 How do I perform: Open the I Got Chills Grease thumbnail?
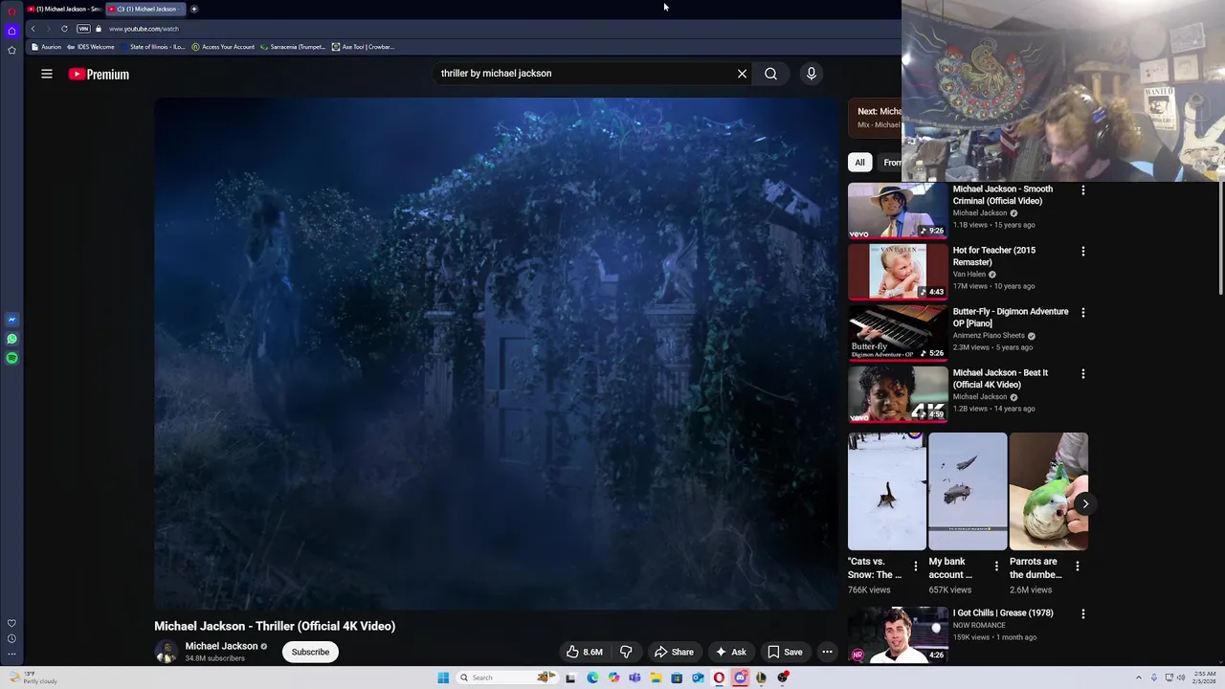coord(898,634)
